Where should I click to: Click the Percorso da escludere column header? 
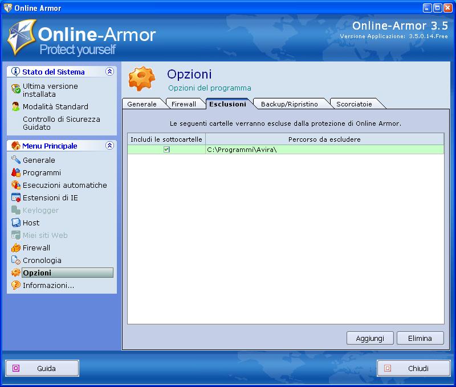click(x=324, y=139)
